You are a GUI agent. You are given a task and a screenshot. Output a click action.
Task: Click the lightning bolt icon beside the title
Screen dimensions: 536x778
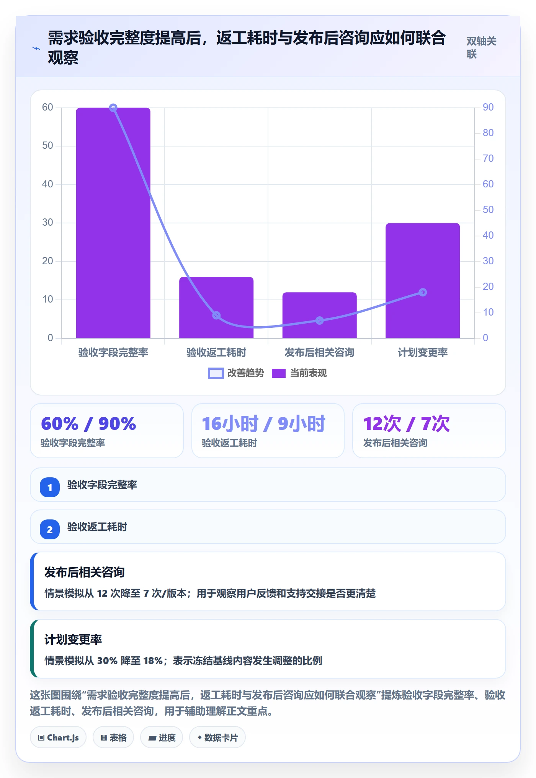pyautogui.click(x=36, y=48)
